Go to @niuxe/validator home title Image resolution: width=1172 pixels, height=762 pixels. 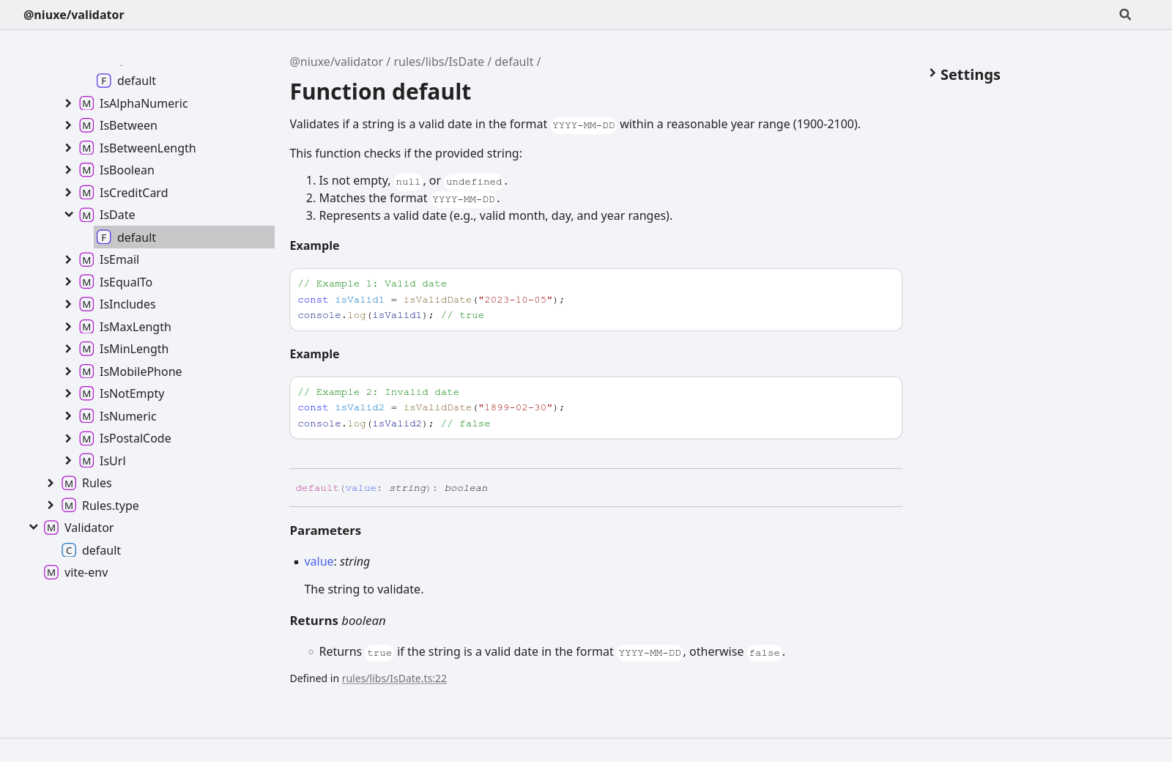point(74,15)
